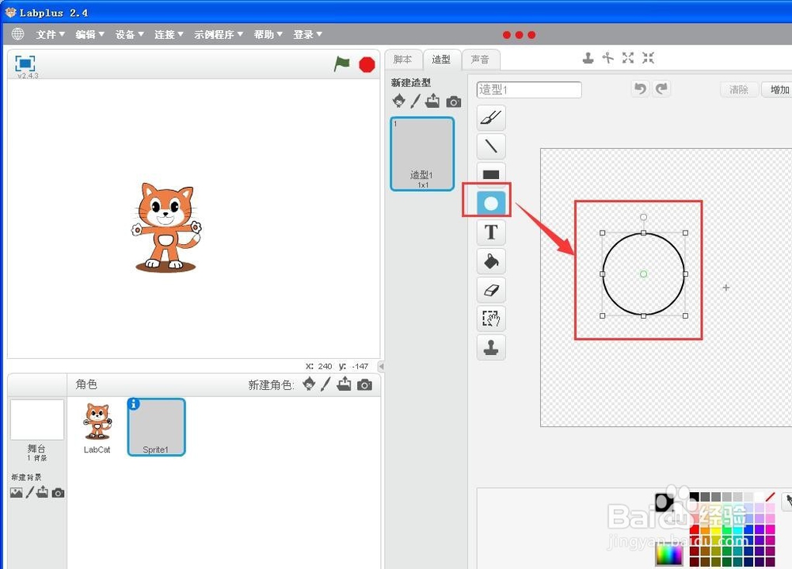
Task: Redo the last paint action
Action: pos(661,89)
